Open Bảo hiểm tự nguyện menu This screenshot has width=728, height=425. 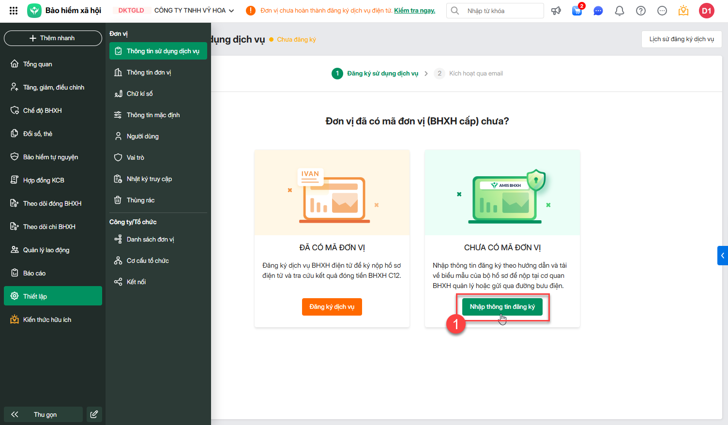[x=53, y=157]
